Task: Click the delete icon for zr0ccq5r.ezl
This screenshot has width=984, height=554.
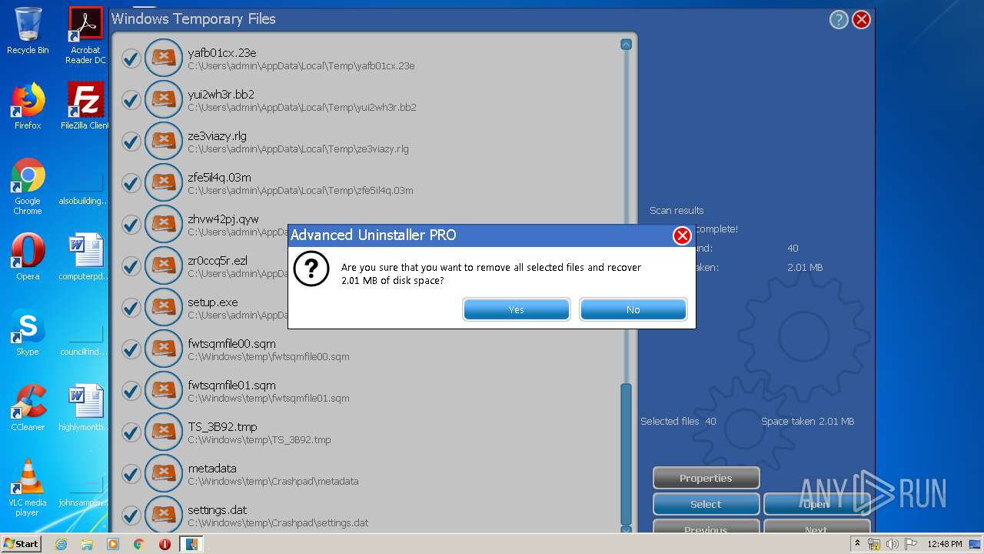Action: [x=163, y=265]
